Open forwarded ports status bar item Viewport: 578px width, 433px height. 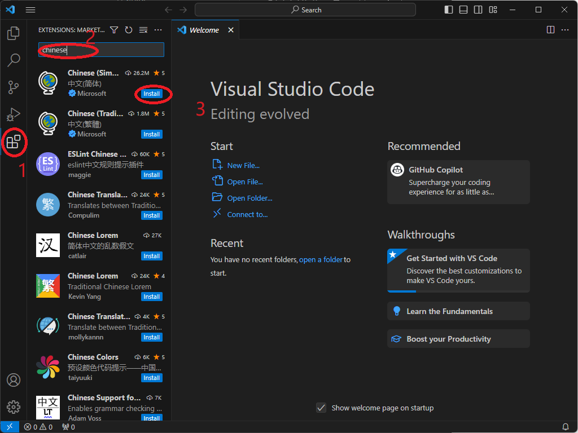pos(68,427)
